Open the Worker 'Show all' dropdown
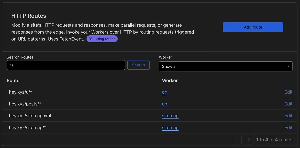This screenshot has height=148, width=300. pyautogui.click(x=222, y=66)
